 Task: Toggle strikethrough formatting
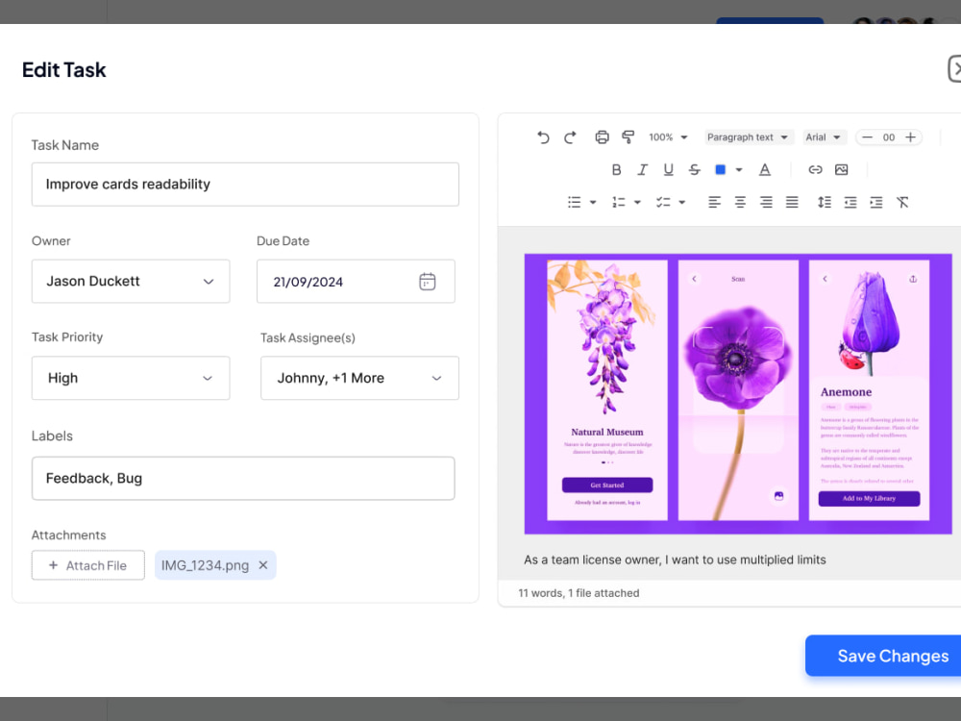(695, 170)
